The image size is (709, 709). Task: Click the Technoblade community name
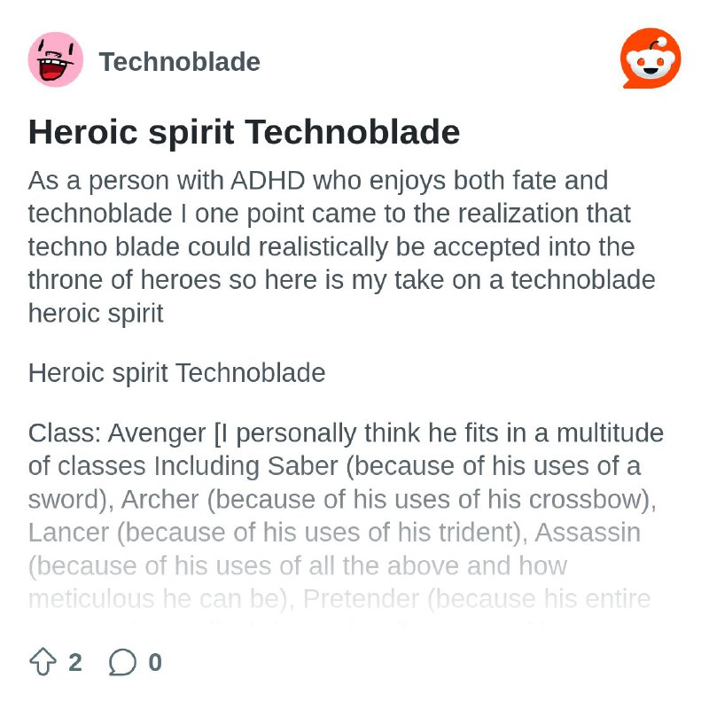[x=180, y=61]
